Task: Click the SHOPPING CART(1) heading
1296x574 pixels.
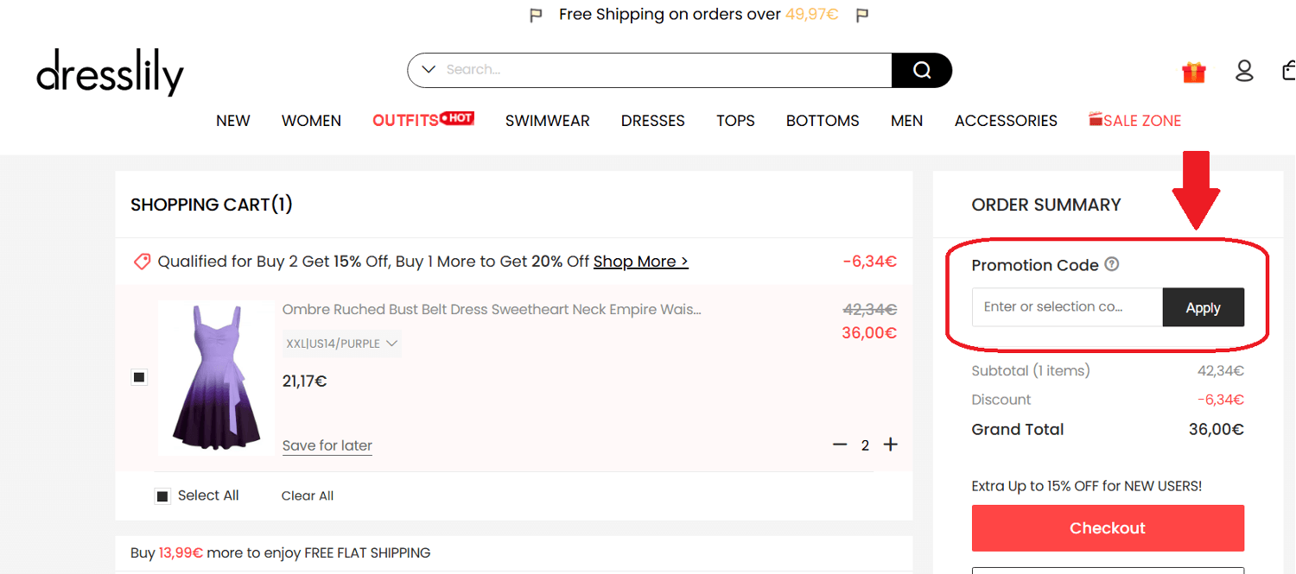Action: [212, 205]
